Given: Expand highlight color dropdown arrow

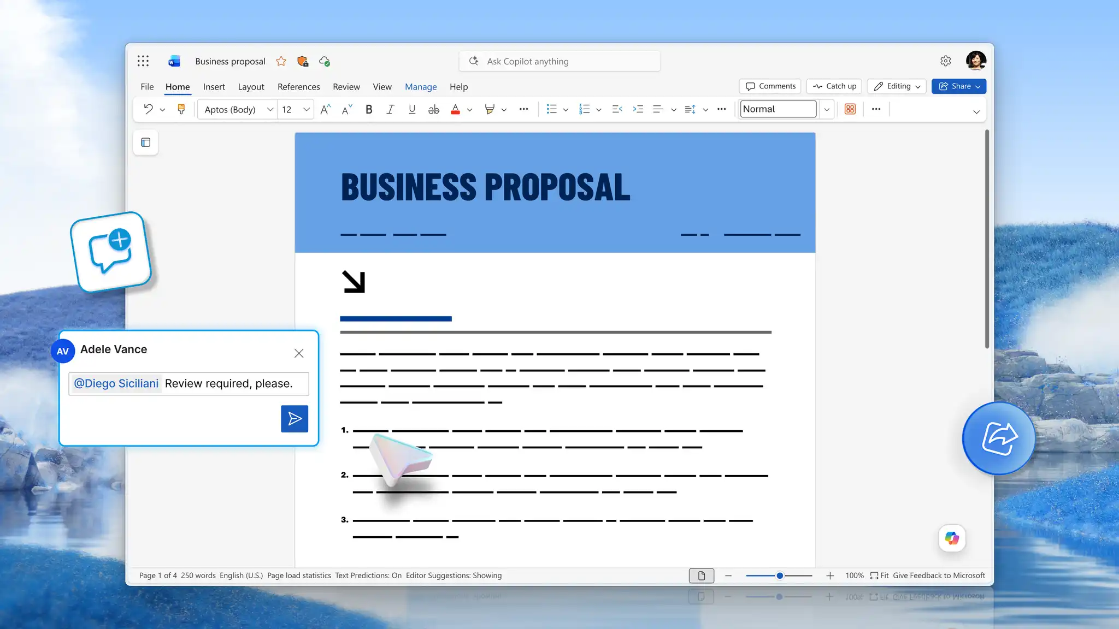Looking at the screenshot, I should click(504, 110).
